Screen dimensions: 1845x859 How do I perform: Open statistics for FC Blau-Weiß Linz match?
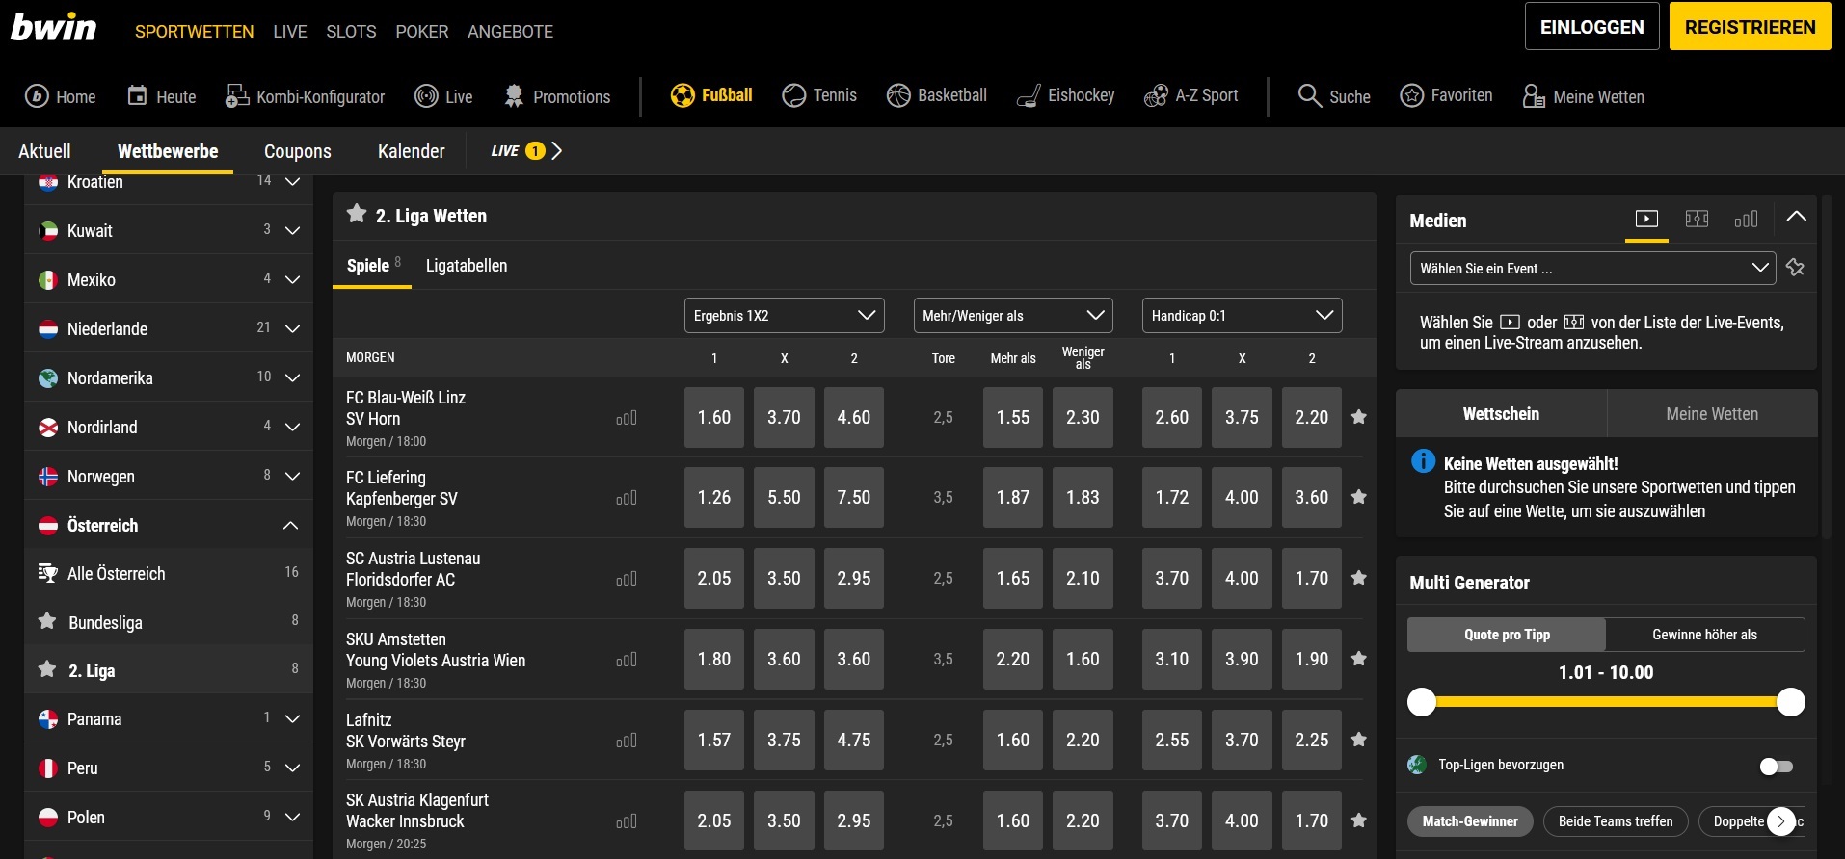(627, 418)
